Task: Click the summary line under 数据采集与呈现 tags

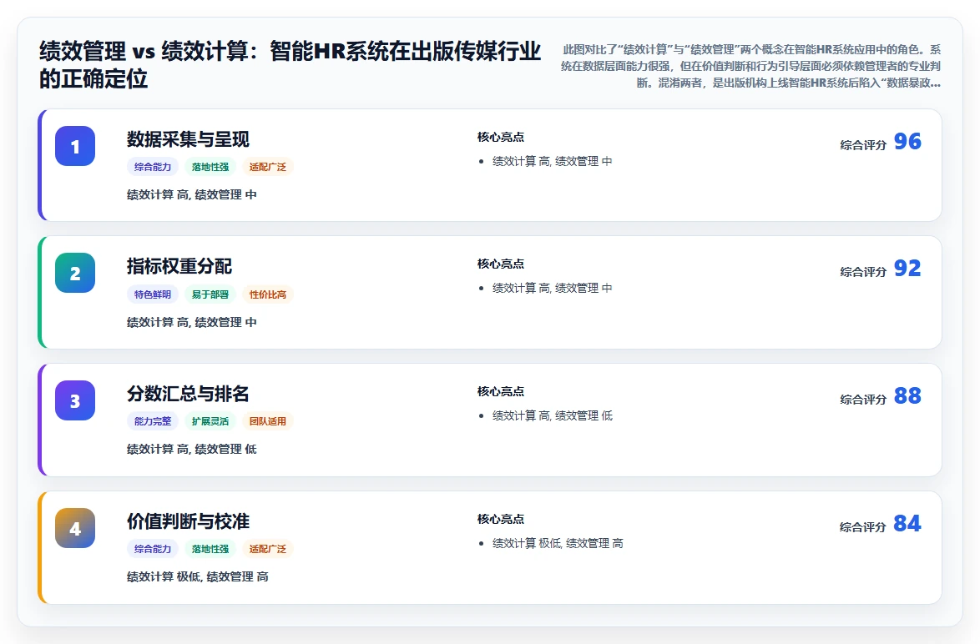Action: (192, 194)
